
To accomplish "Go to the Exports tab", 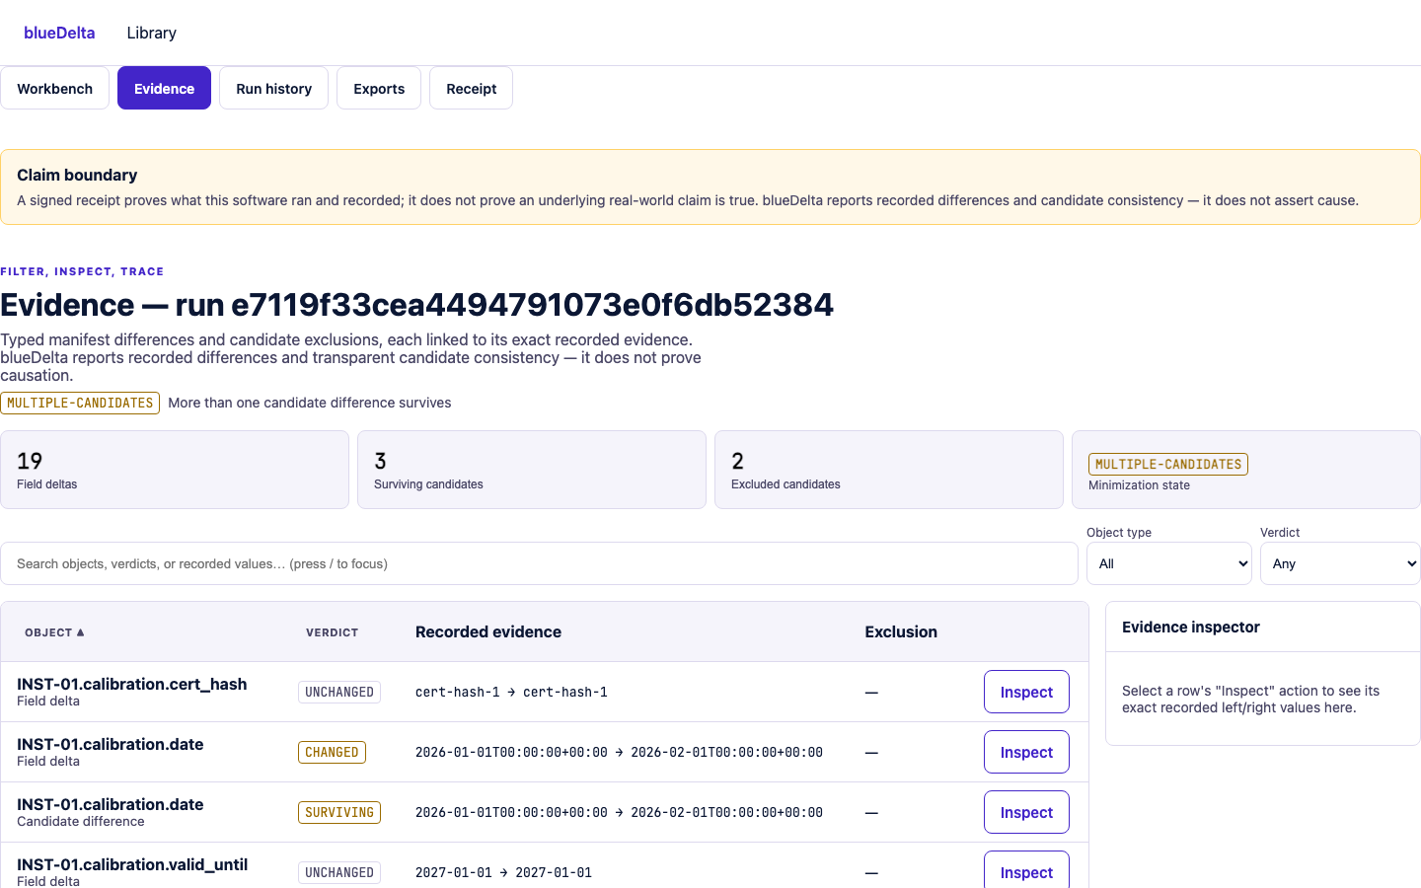I will 379,88.
